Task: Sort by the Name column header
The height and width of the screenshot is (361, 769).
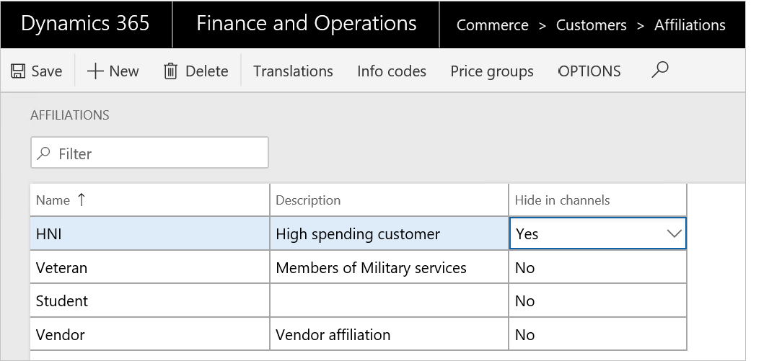Action: (x=53, y=200)
